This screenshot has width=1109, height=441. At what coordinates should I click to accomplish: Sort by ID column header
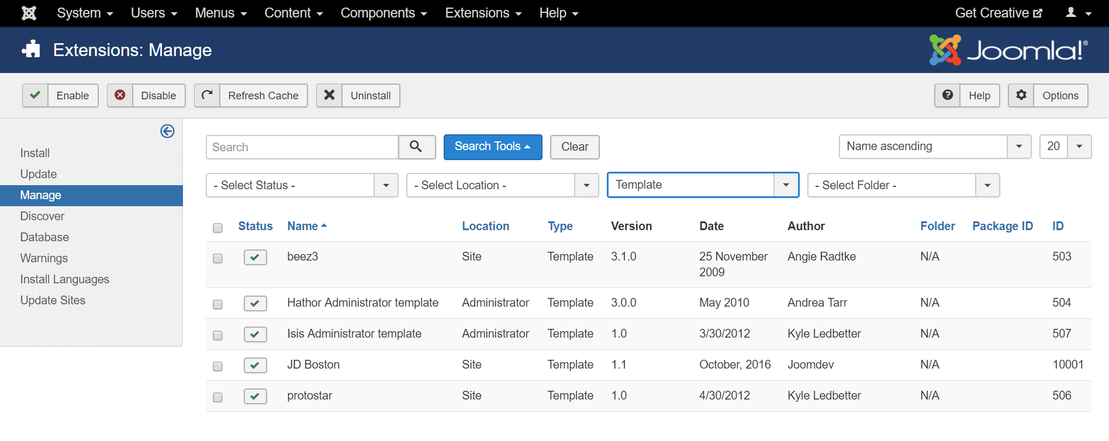[1058, 226]
